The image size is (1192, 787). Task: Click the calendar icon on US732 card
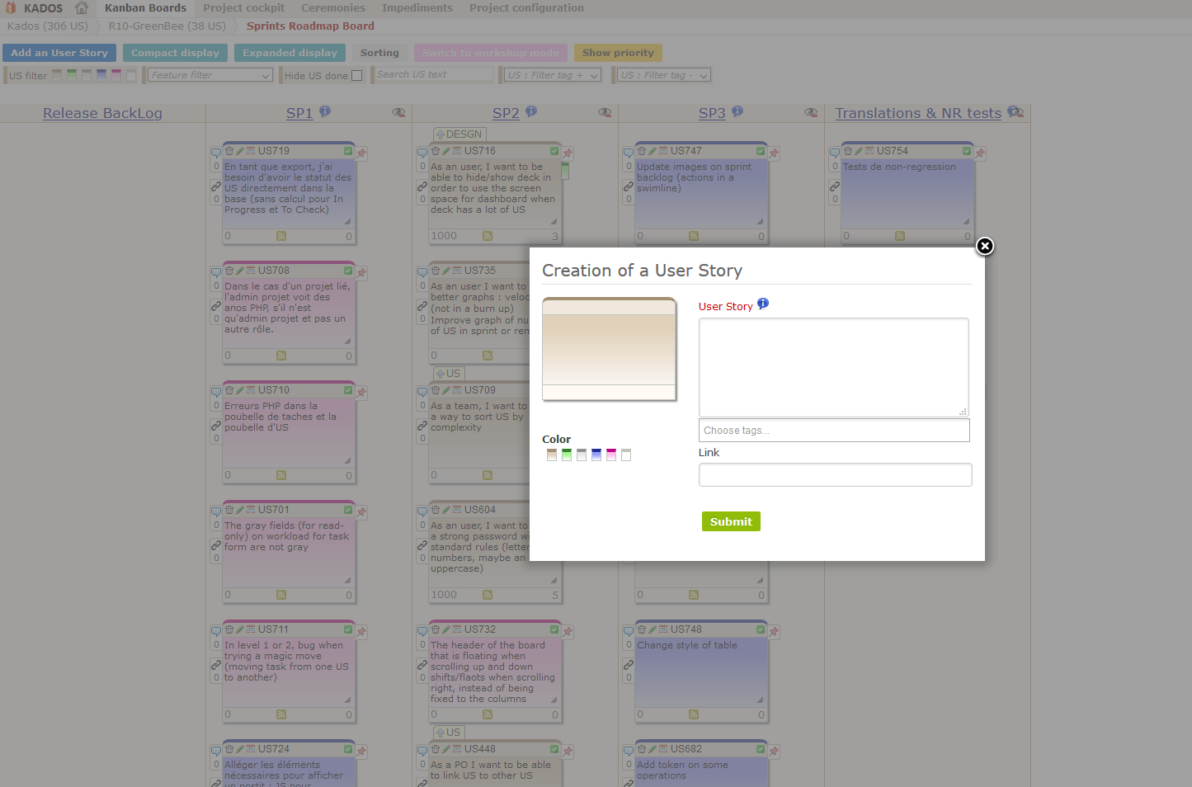(x=457, y=629)
